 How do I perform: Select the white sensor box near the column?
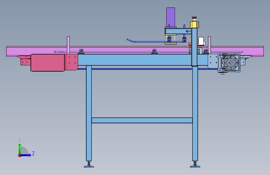pos(201,41)
